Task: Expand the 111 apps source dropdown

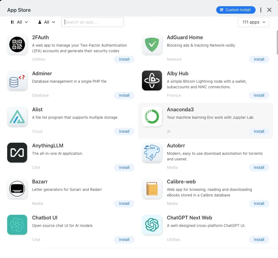Action: 253,22
